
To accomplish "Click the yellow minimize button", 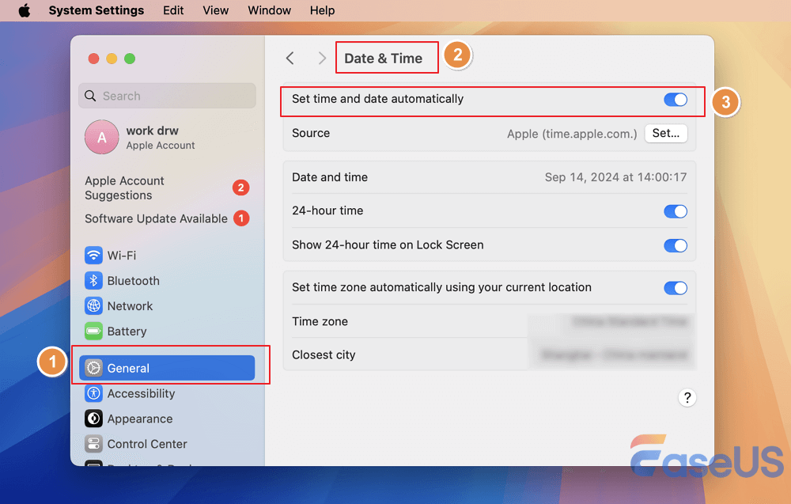I will tap(112, 59).
